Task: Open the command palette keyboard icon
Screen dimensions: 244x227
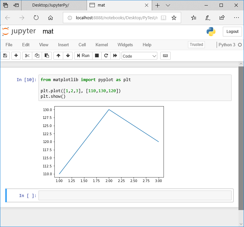Action: [165, 56]
